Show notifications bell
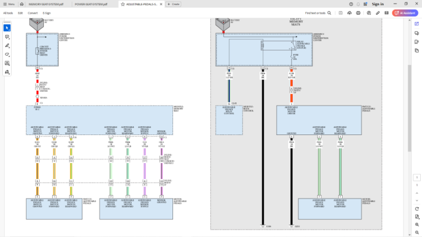This screenshot has width=422, height=237. (358, 4)
